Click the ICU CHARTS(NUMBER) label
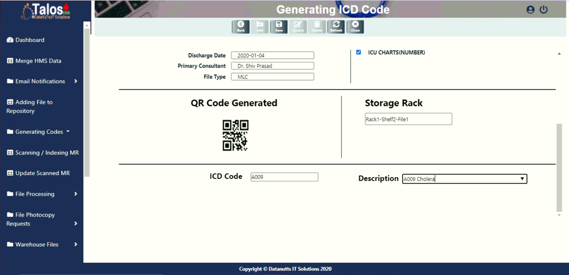The width and height of the screenshot is (569, 275). point(397,52)
